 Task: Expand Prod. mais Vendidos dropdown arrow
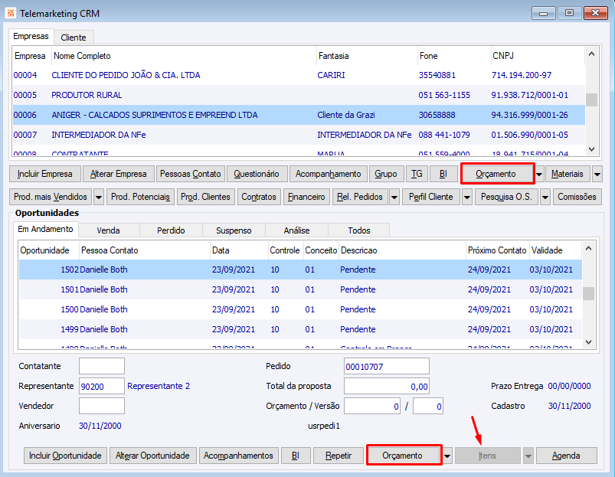point(99,197)
